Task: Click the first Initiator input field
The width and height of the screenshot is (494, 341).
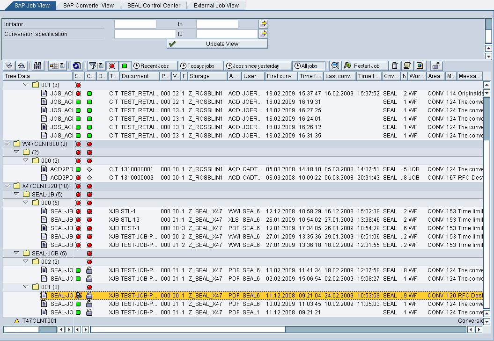Action: click(x=135, y=24)
